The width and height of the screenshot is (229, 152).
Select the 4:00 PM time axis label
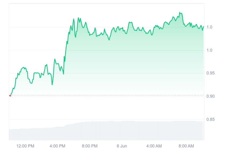point(57,146)
